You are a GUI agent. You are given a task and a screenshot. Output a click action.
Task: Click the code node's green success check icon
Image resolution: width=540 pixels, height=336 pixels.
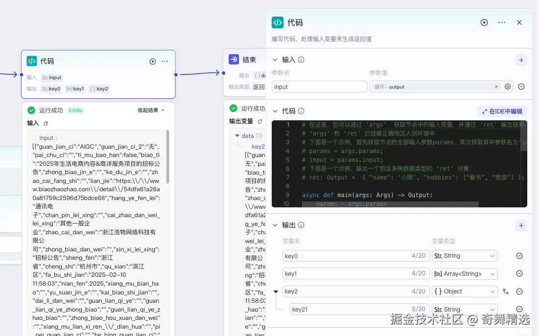[31, 111]
